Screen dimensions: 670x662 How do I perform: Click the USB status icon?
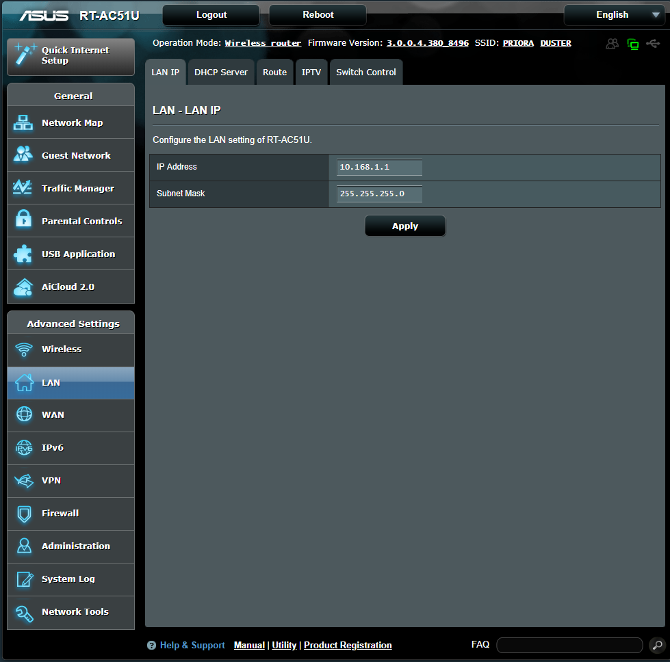(x=654, y=44)
